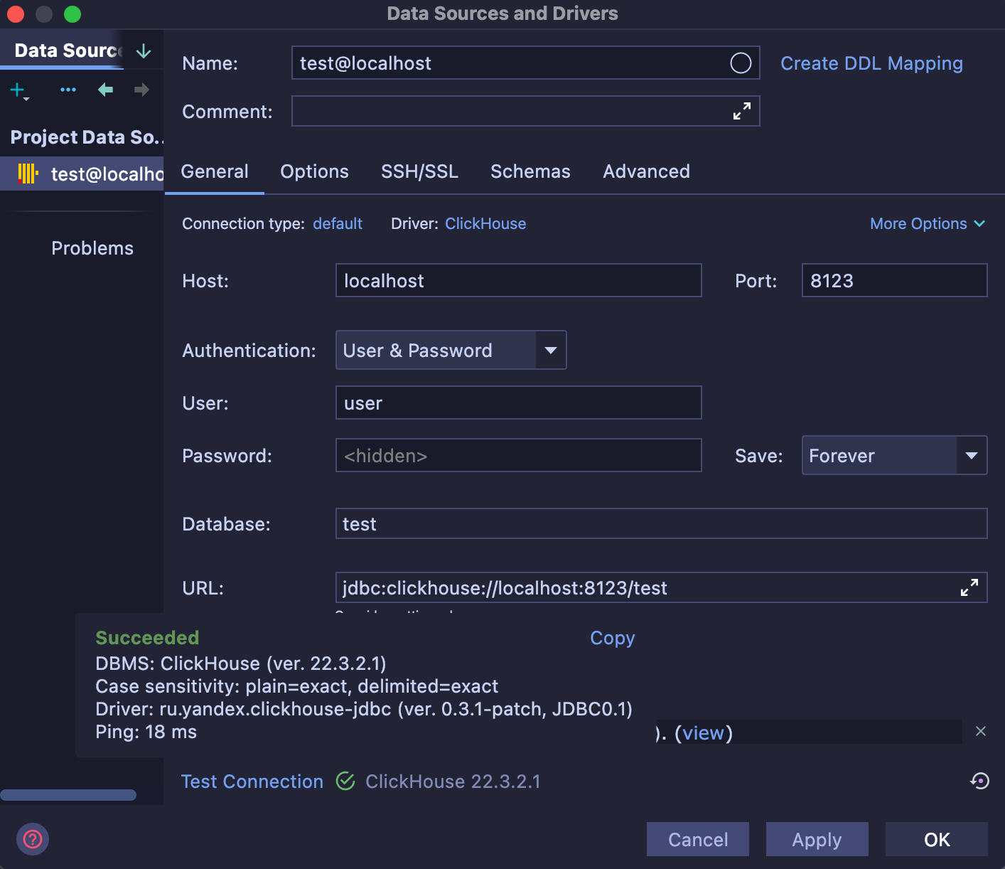Click Project Data Sources header
This screenshot has height=869, width=1005.
coord(86,137)
